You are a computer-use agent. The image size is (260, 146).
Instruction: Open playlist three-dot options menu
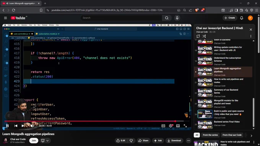click(x=251, y=36)
